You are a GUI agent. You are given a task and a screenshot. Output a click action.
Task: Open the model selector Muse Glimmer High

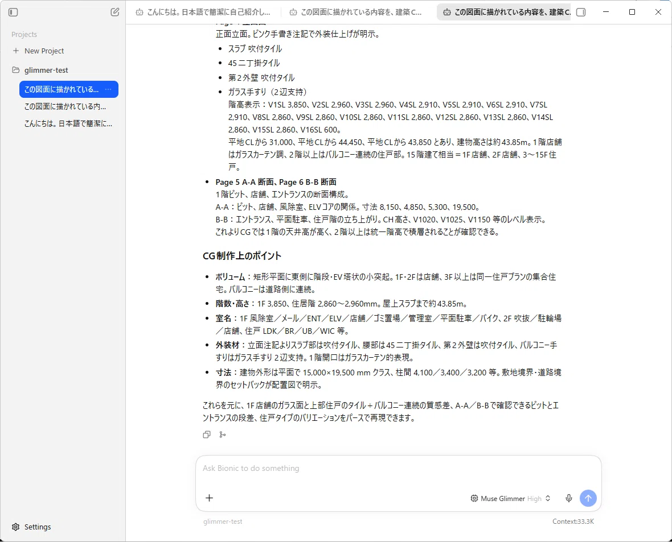(510, 498)
